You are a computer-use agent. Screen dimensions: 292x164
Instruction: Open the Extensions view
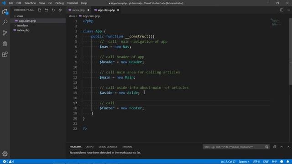click(5, 54)
